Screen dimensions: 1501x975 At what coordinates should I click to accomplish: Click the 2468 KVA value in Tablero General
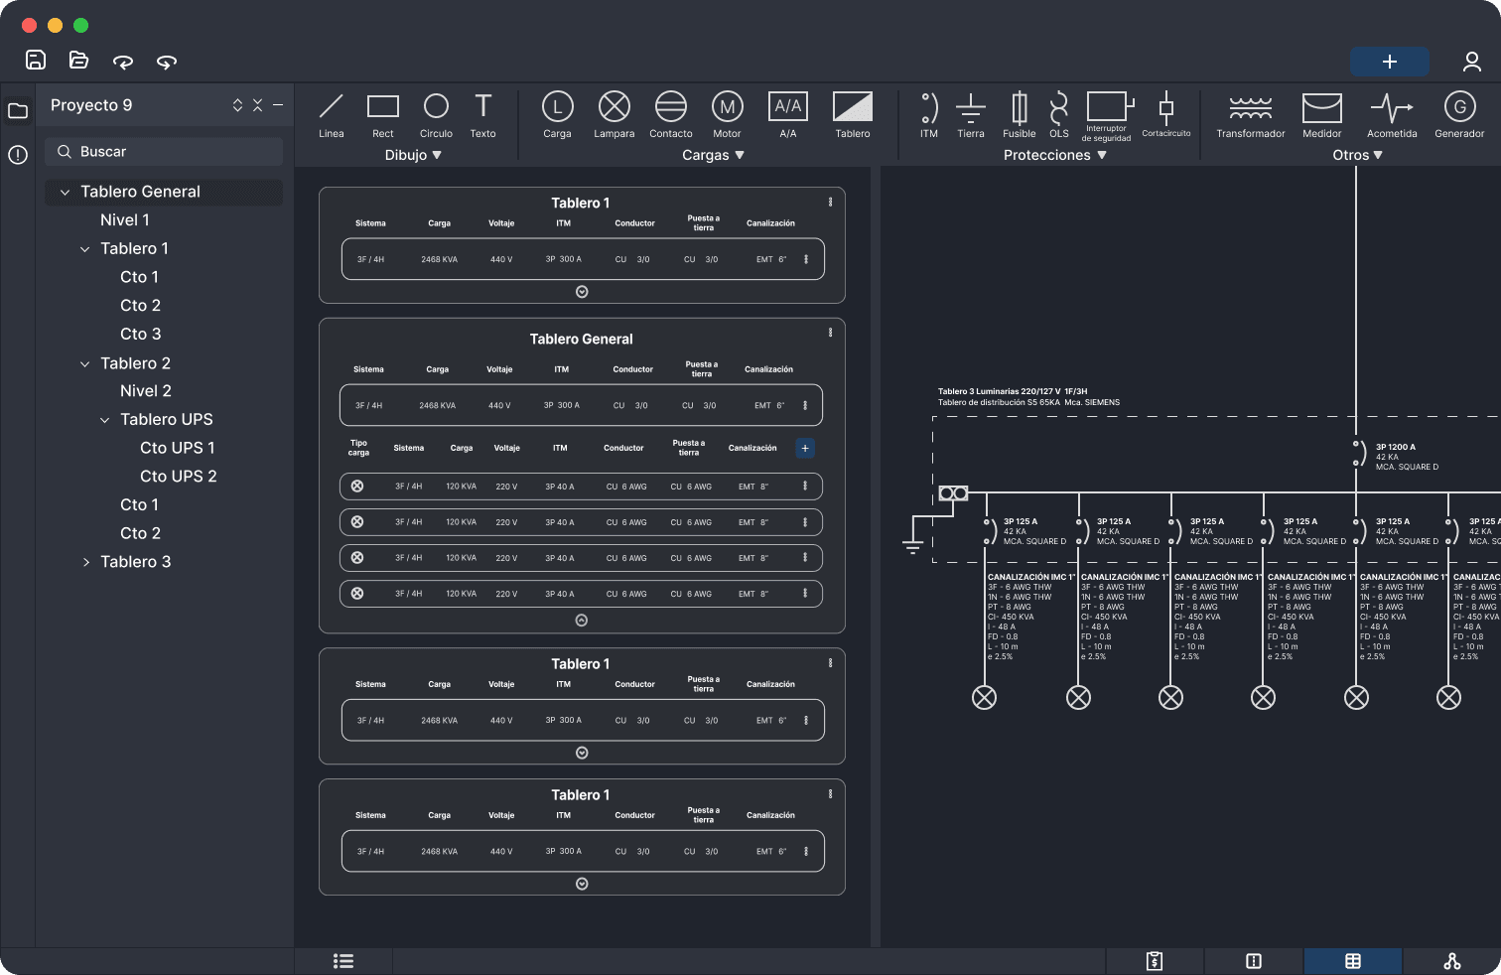coord(437,406)
